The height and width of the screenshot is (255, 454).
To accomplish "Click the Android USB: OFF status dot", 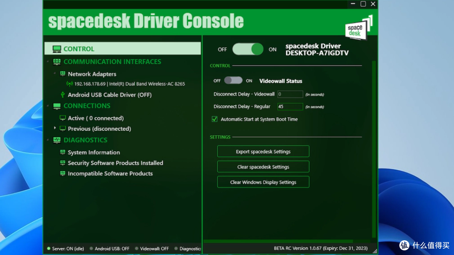I will pos(91,248).
